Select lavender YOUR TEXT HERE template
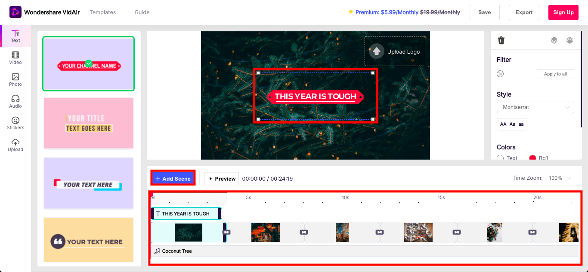The width and height of the screenshot is (588, 272). point(89,184)
